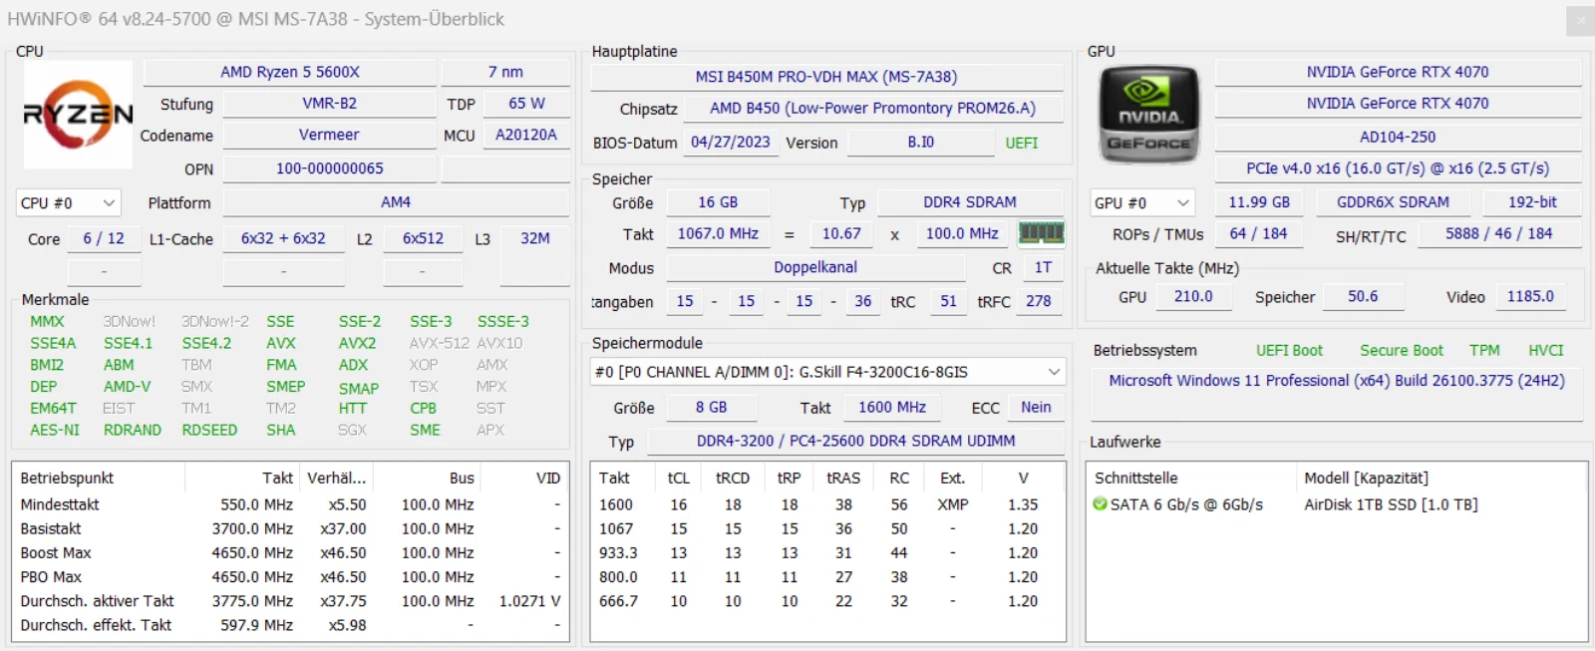Click the 65 W TDP value
1595x651 pixels.
pyautogui.click(x=526, y=104)
